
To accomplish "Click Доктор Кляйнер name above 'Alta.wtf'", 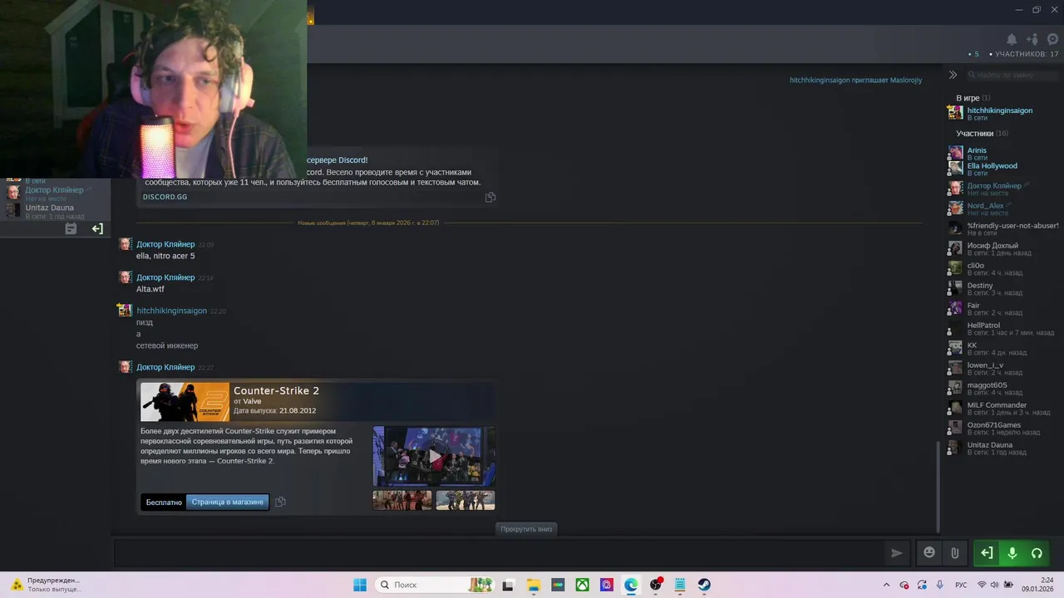I will pos(165,277).
